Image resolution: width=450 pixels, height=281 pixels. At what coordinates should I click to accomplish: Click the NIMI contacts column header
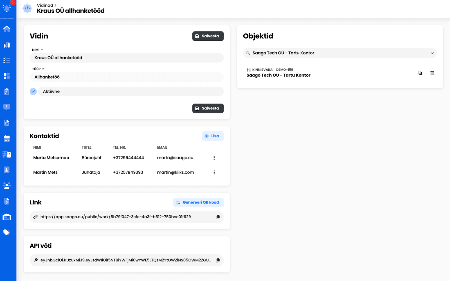(x=37, y=148)
